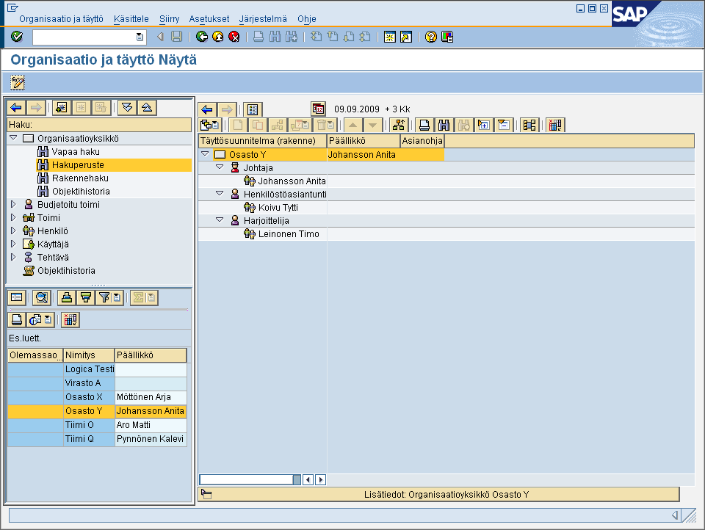Click the blue back arrow in the search panel
Screen dimensions: 705x530
pyautogui.click(x=17, y=108)
